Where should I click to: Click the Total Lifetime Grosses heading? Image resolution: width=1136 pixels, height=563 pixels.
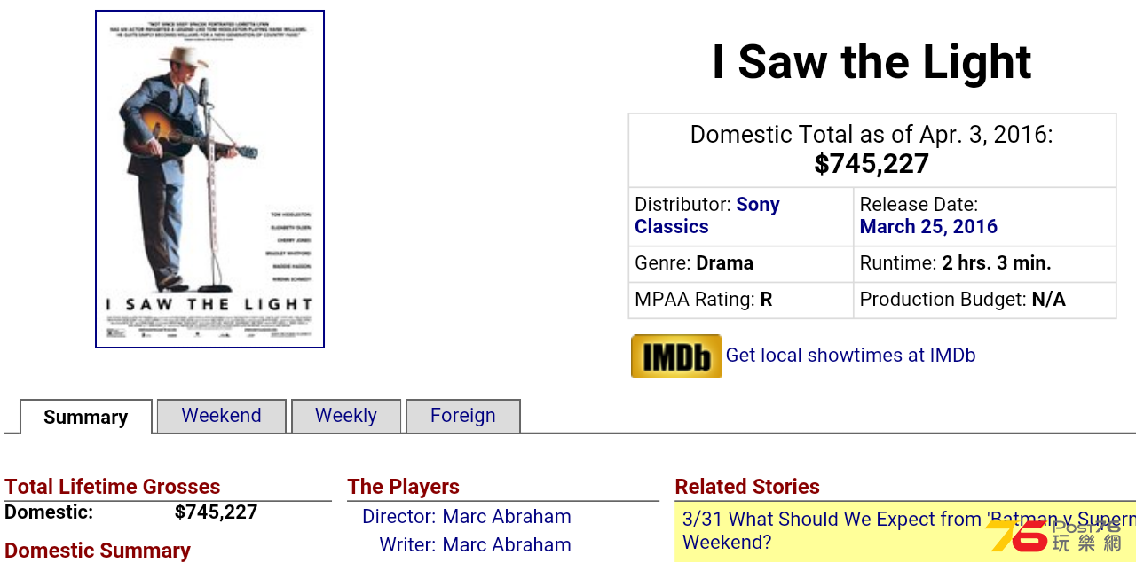coord(113,487)
